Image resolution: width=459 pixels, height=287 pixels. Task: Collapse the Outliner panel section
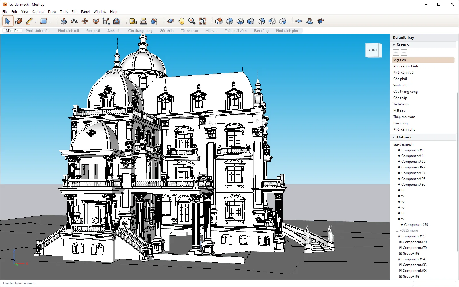coord(394,137)
